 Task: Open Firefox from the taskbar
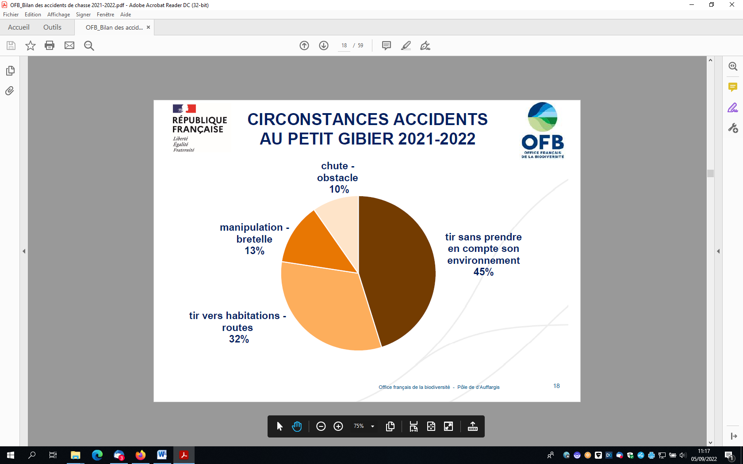(x=141, y=455)
